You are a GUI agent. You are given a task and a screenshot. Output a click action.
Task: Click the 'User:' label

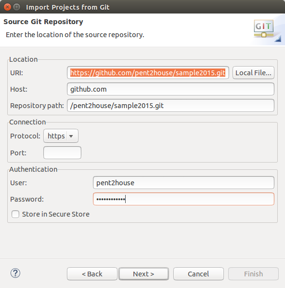pyautogui.click(x=18, y=183)
